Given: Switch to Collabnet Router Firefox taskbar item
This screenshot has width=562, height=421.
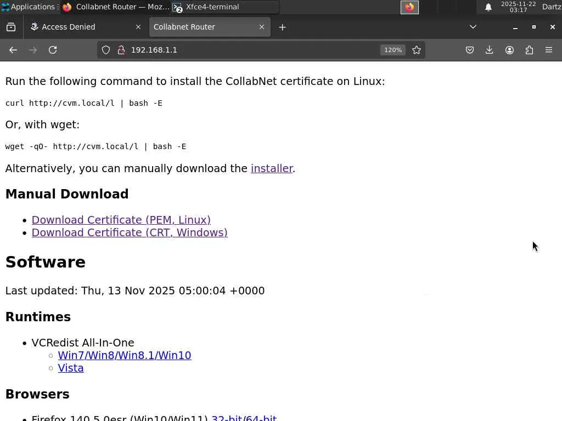Looking at the screenshot, I should (116, 7).
